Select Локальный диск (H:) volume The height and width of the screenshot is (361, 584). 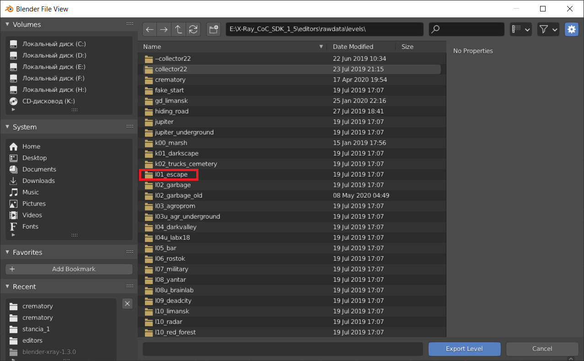pyautogui.click(x=69, y=90)
